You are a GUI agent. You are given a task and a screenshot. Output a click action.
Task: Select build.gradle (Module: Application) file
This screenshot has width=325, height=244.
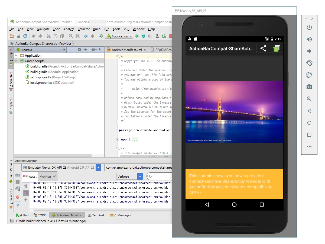[53, 72]
